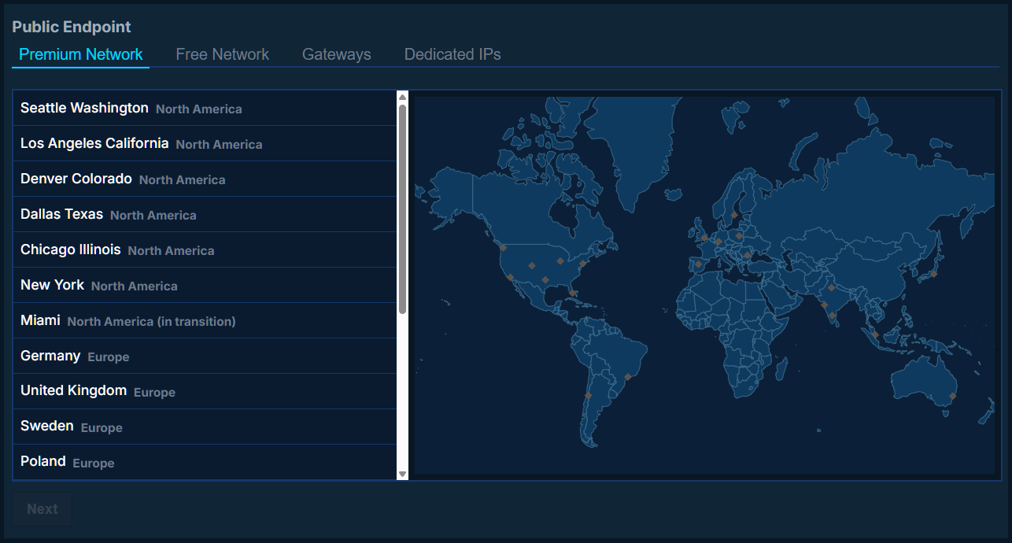The image size is (1012, 543).
Task: Select the New York endpoint row
Action: pos(205,285)
